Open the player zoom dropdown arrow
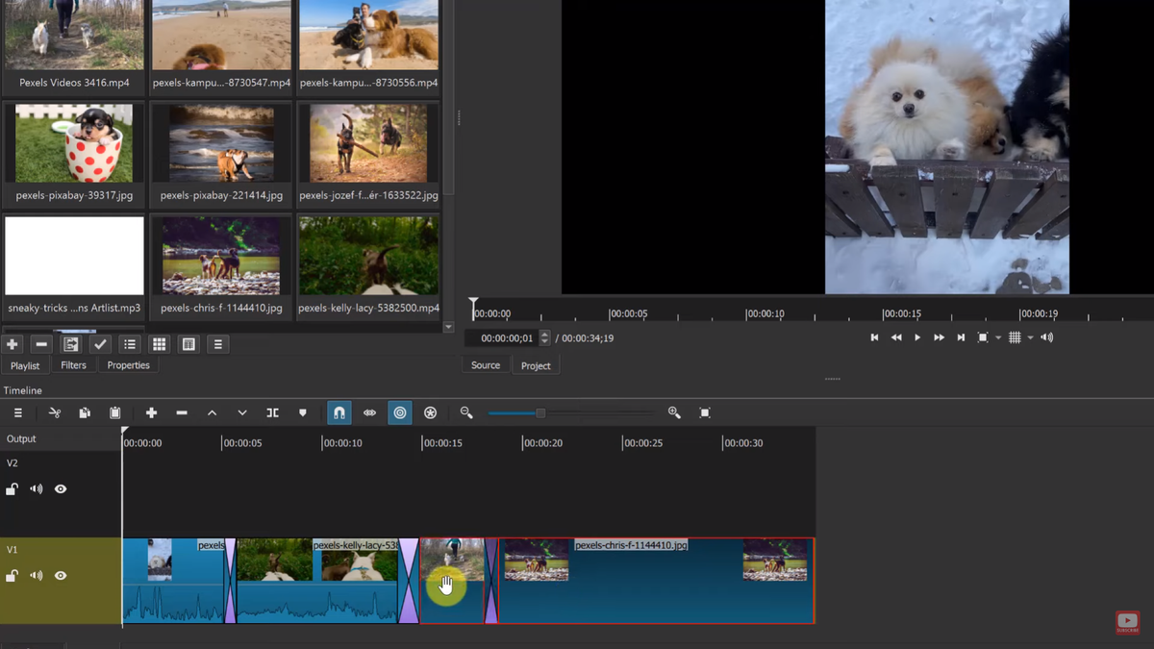1154x649 pixels. point(997,337)
